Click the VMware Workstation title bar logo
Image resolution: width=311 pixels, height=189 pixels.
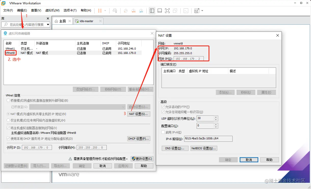[4, 3]
